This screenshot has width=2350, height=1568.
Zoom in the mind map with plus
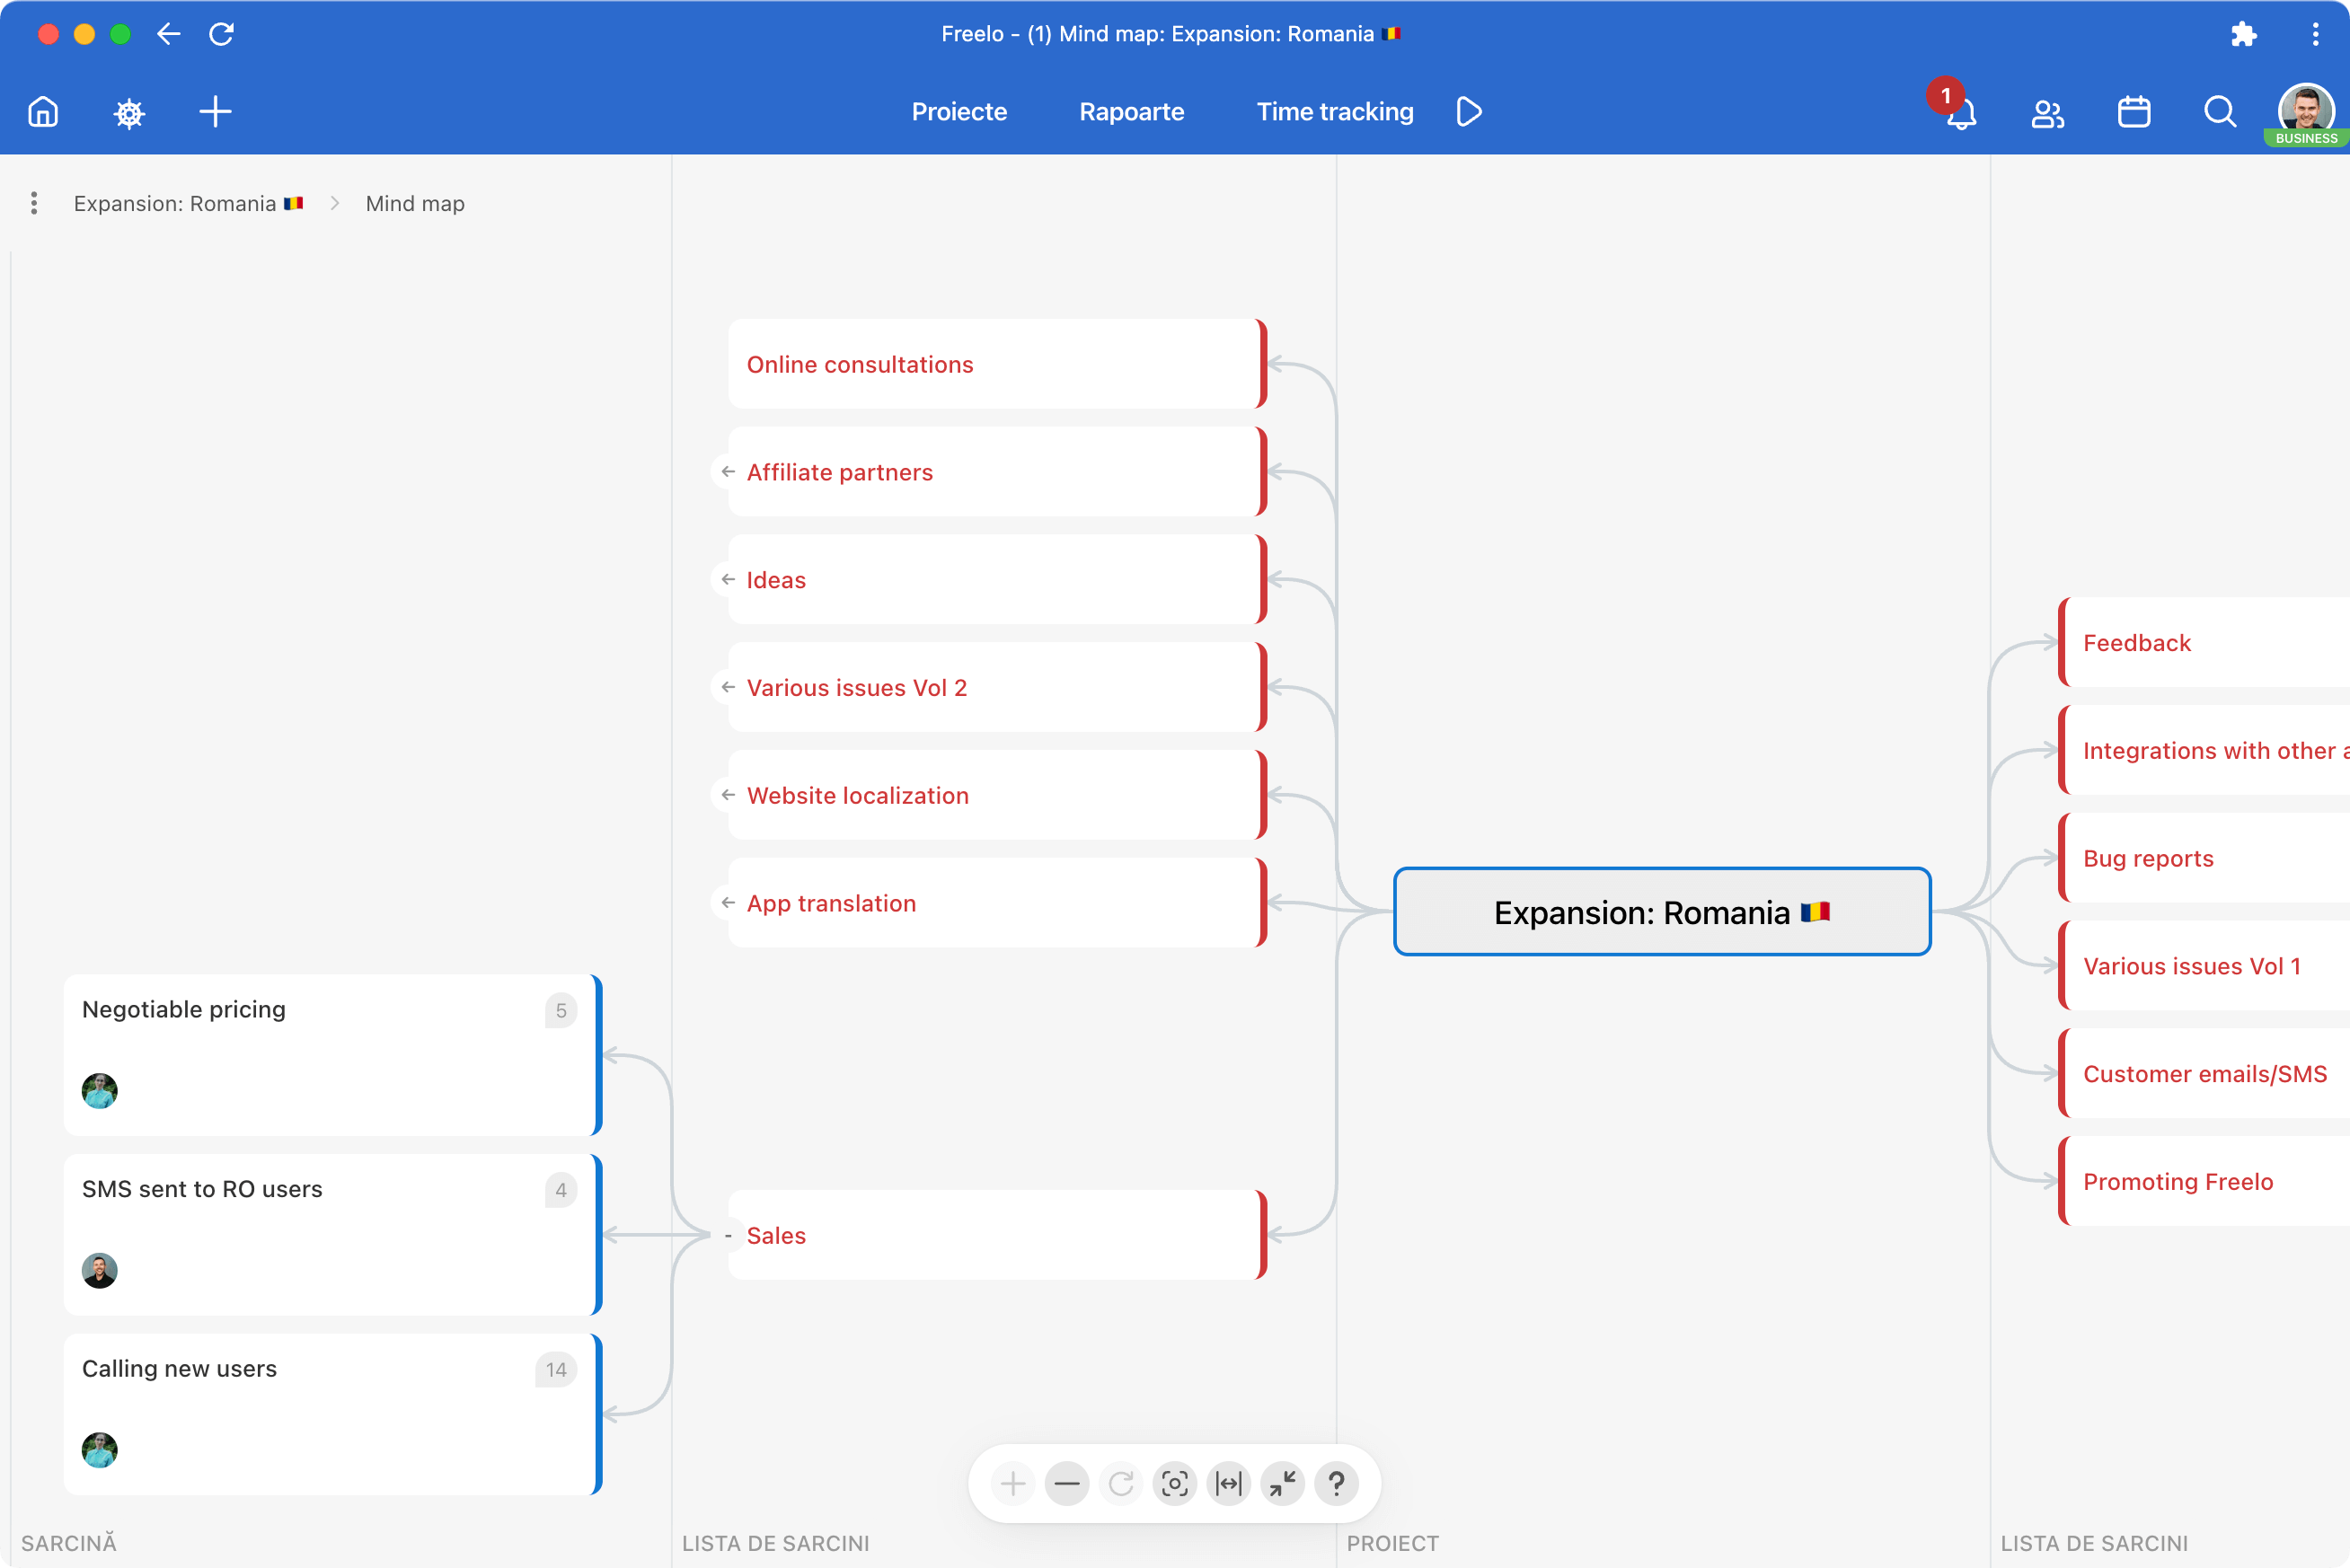coord(1012,1483)
